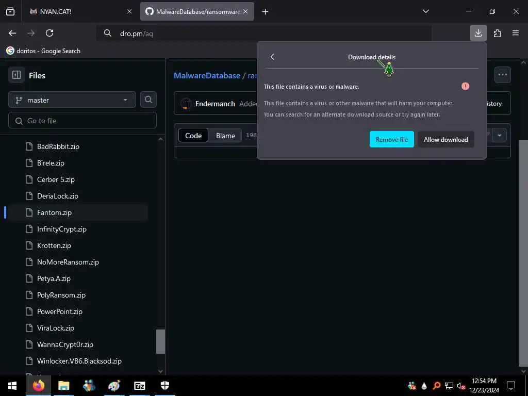Focus the Go to file field

(x=82, y=121)
